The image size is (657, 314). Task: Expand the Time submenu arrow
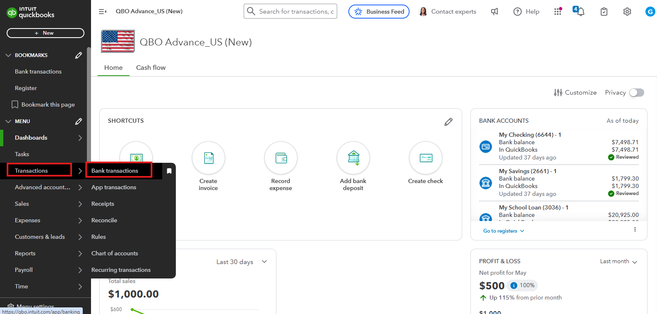(x=80, y=286)
